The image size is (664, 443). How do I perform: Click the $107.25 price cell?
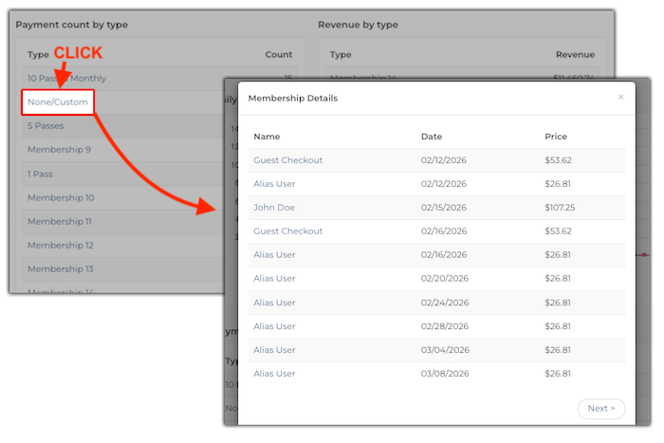(x=561, y=208)
